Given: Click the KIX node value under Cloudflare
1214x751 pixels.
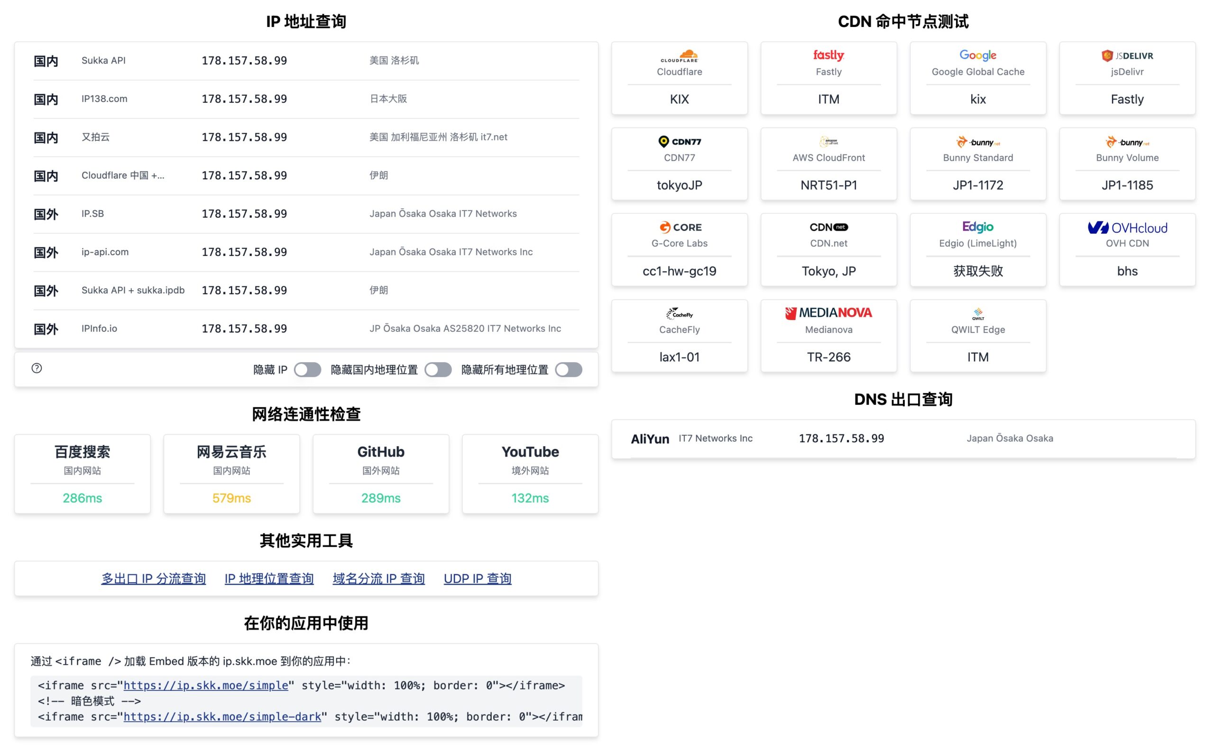Looking at the screenshot, I should [679, 100].
